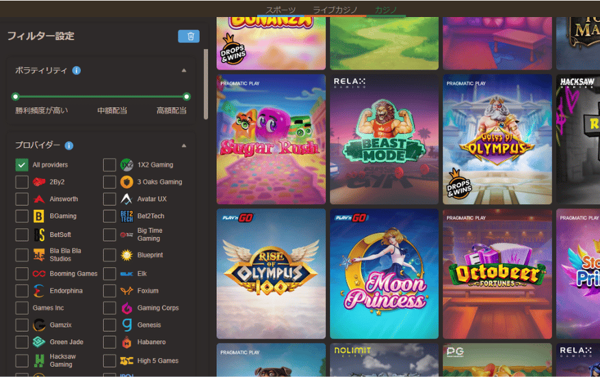This screenshot has width=600, height=377.
Task: Open the Sugar Rush game
Action: pos(271,139)
